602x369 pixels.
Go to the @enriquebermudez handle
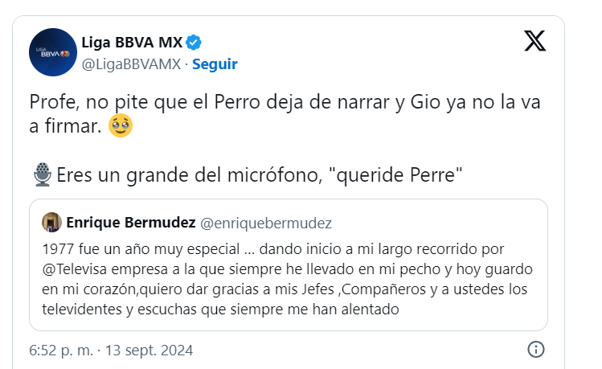(x=265, y=223)
